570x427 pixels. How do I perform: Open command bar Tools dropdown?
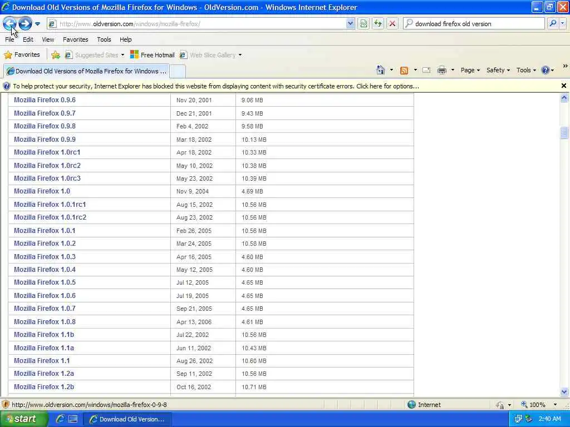[526, 70]
